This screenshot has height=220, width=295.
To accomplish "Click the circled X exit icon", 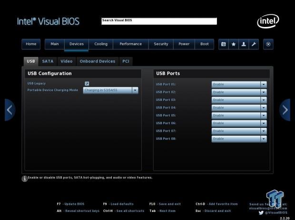I will click(268, 44).
